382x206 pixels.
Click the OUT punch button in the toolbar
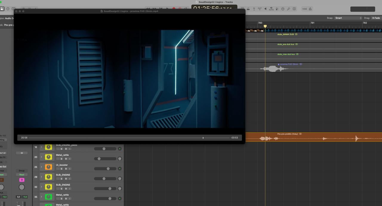pyautogui.click(x=260, y=9)
